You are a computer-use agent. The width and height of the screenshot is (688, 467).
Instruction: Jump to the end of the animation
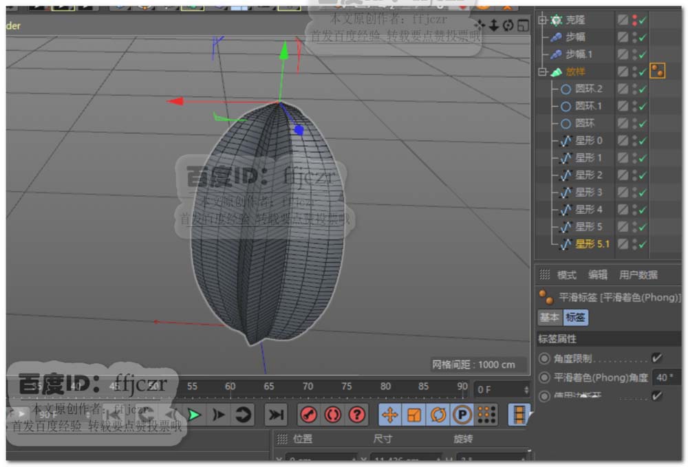point(275,414)
